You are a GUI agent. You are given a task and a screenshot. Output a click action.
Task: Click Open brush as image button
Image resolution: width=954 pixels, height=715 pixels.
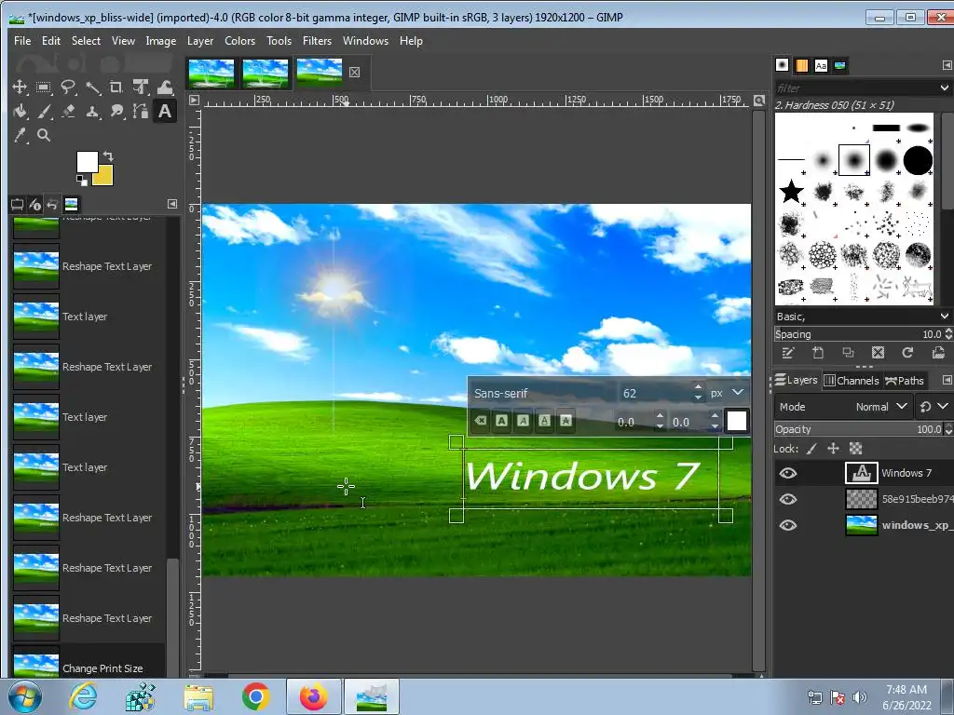(x=938, y=353)
